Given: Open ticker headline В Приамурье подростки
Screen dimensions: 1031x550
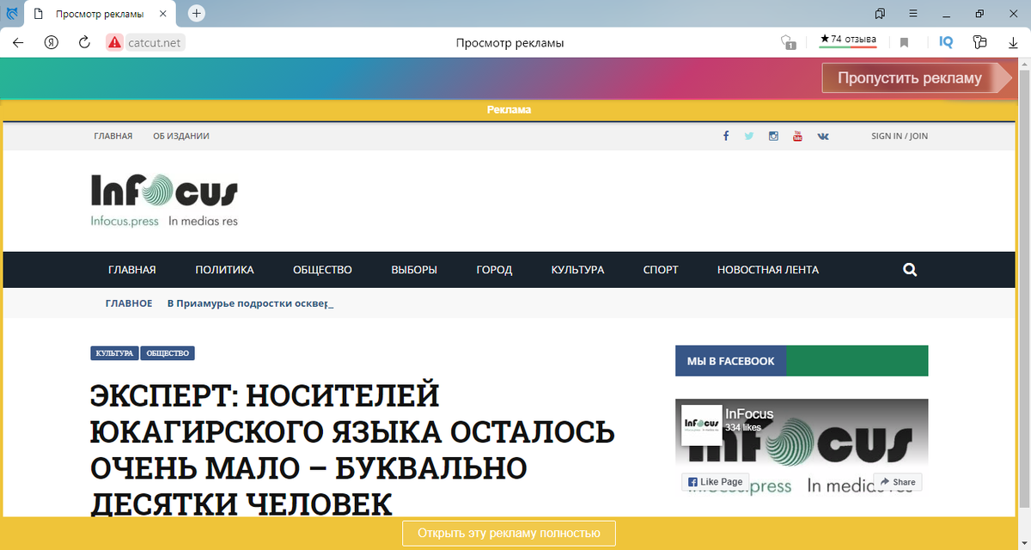Looking at the screenshot, I should 249,303.
